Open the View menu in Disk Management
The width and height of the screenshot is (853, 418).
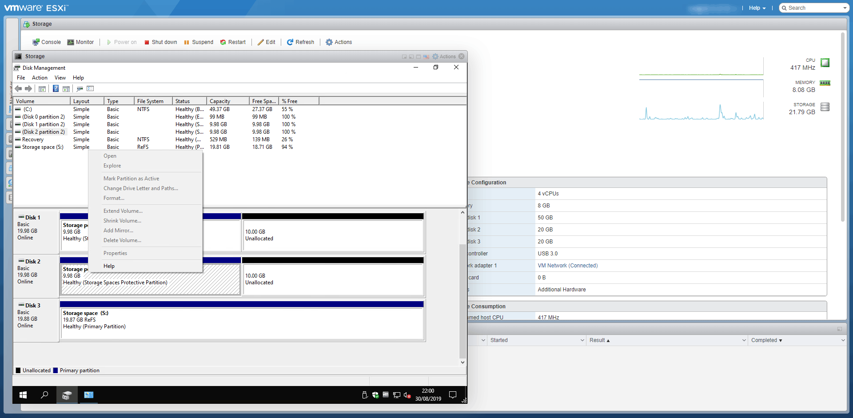pos(60,78)
